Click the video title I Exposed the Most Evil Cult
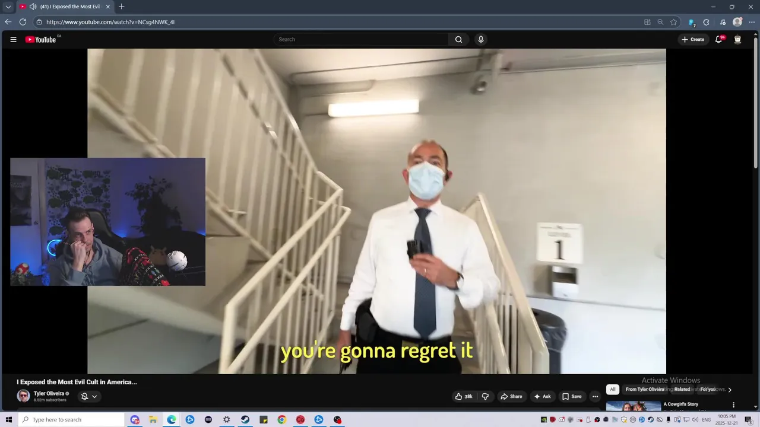760x427 pixels. [77, 383]
